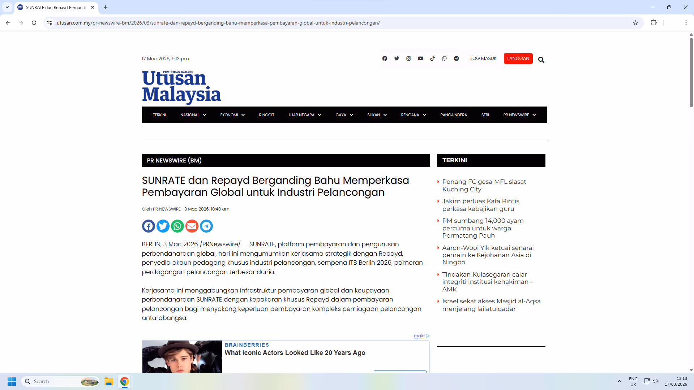Click Chrome icon in taskbar
Image resolution: width=694 pixels, height=390 pixels.
125,381
